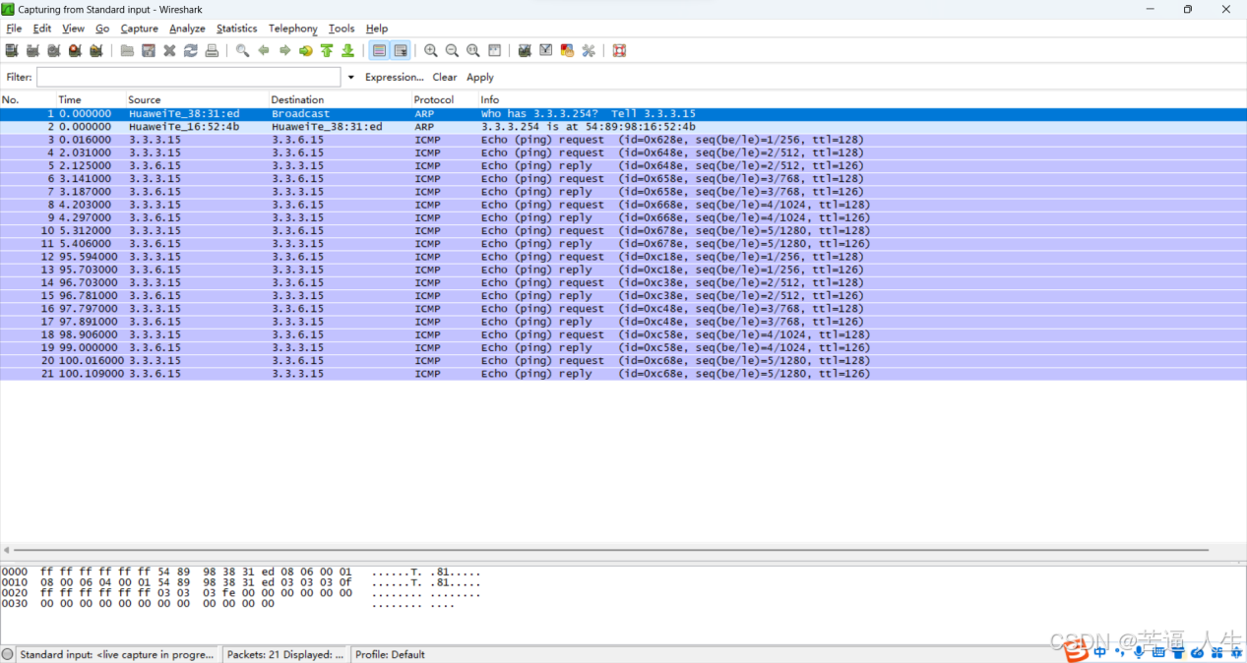1247x663 pixels.
Task: Reset zoom to normal size icon
Action: coord(473,50)
